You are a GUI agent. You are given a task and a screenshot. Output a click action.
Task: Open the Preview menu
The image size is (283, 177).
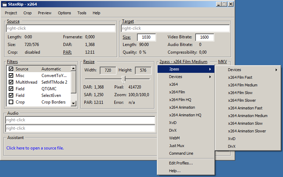(45, 13)
